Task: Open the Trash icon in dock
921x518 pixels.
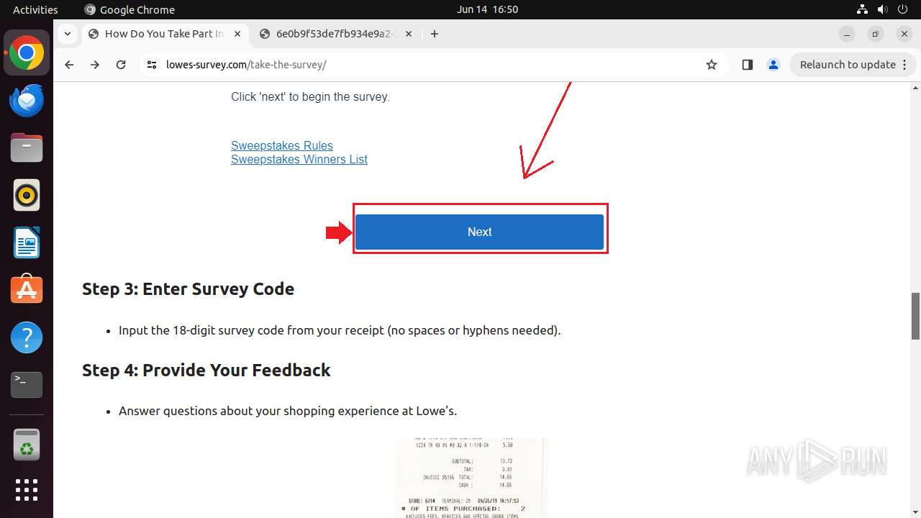Action: [x=27, y=445]
